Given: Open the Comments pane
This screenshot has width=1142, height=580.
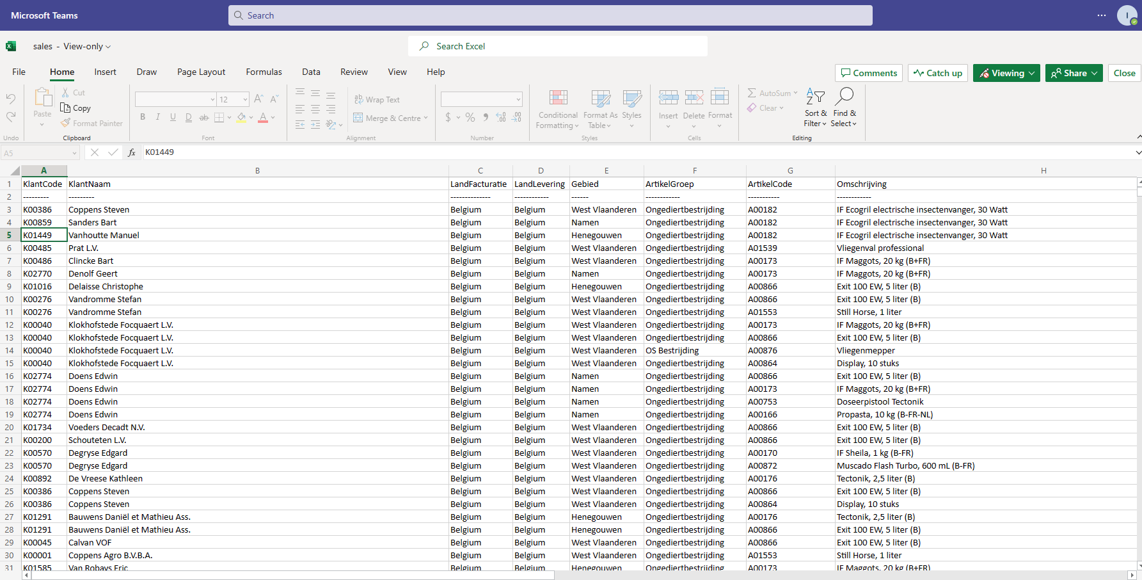Looking at the screenshot, I should 868,73.
